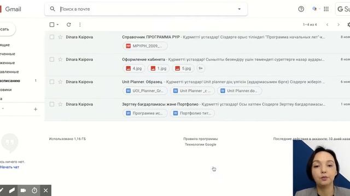Open the Программа ис Word attachment
This screenshot has width=350, height=196.
[145, 113]
